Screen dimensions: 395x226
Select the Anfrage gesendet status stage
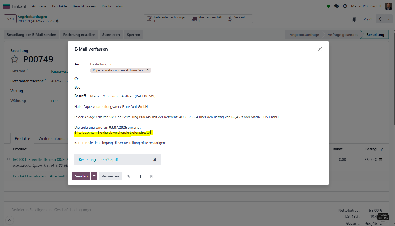343,35
